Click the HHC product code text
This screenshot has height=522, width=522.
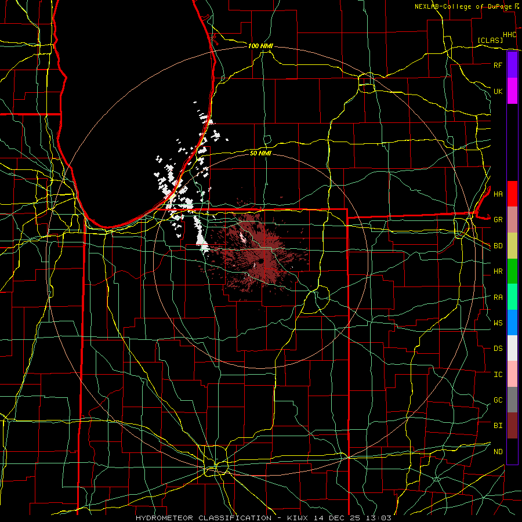click(x=509, y=35)
